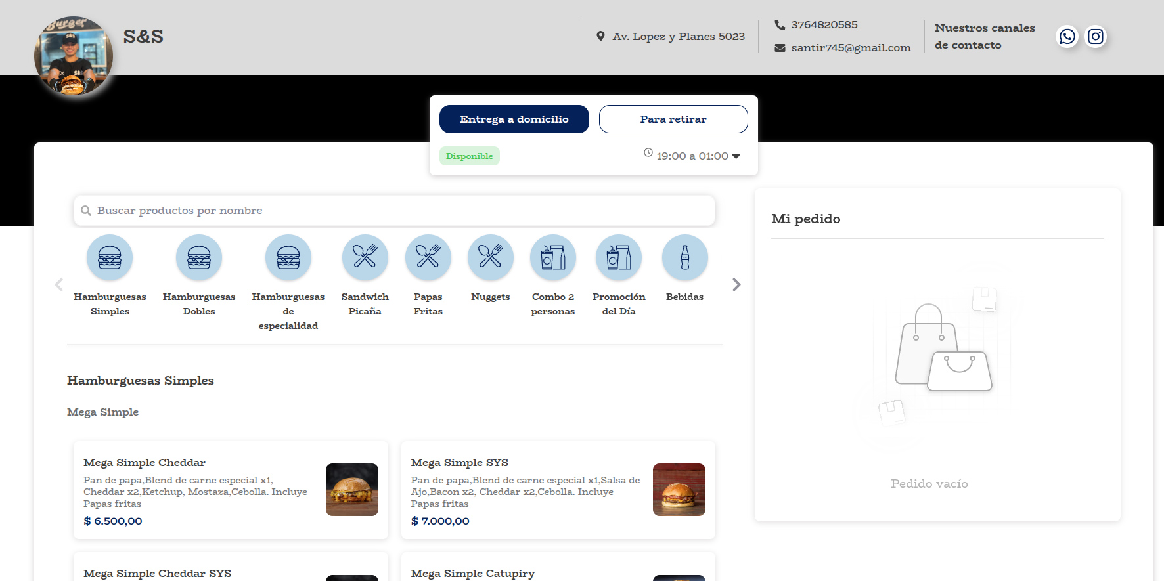Select the Hamburguesas Simples label
Viewport: 1164px width, 581px height.
(110, 304)
